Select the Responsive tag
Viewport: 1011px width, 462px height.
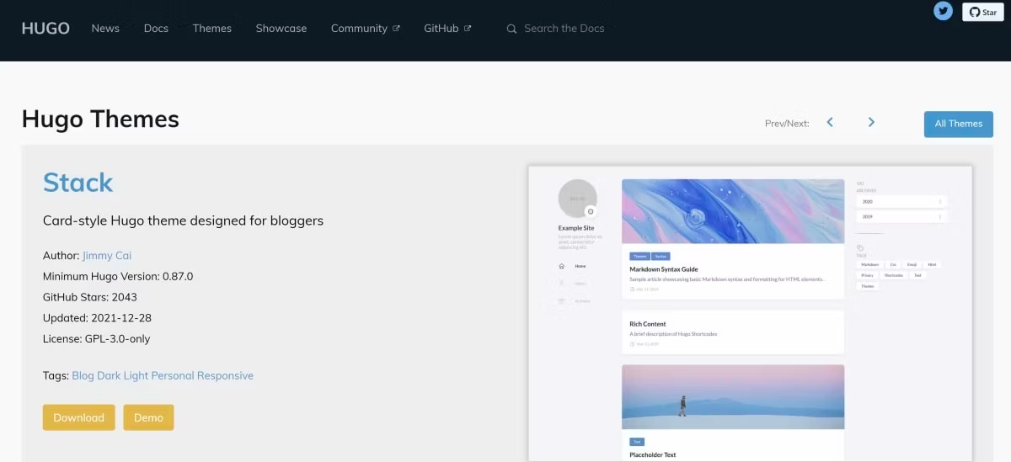[225, 375]
